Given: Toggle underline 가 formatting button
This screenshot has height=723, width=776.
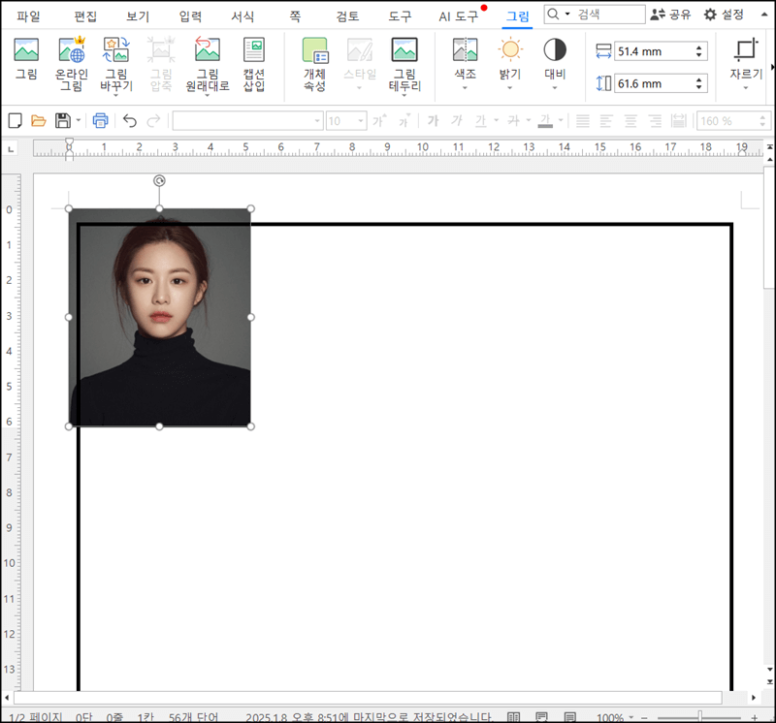Looking at the screenshot, I should (480, 121).
